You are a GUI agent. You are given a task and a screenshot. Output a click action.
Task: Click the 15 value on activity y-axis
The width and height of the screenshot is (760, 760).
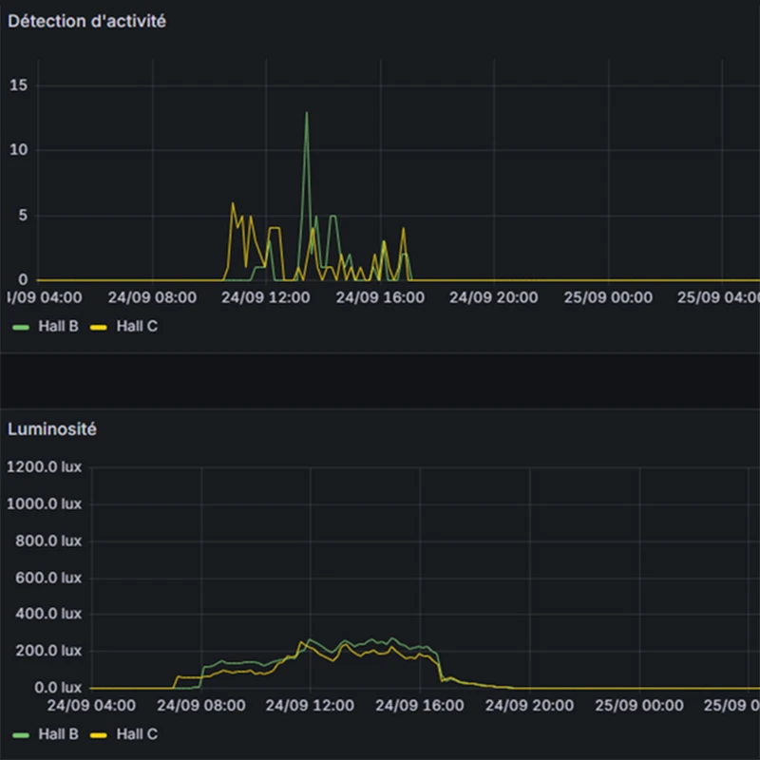[18, 85]
